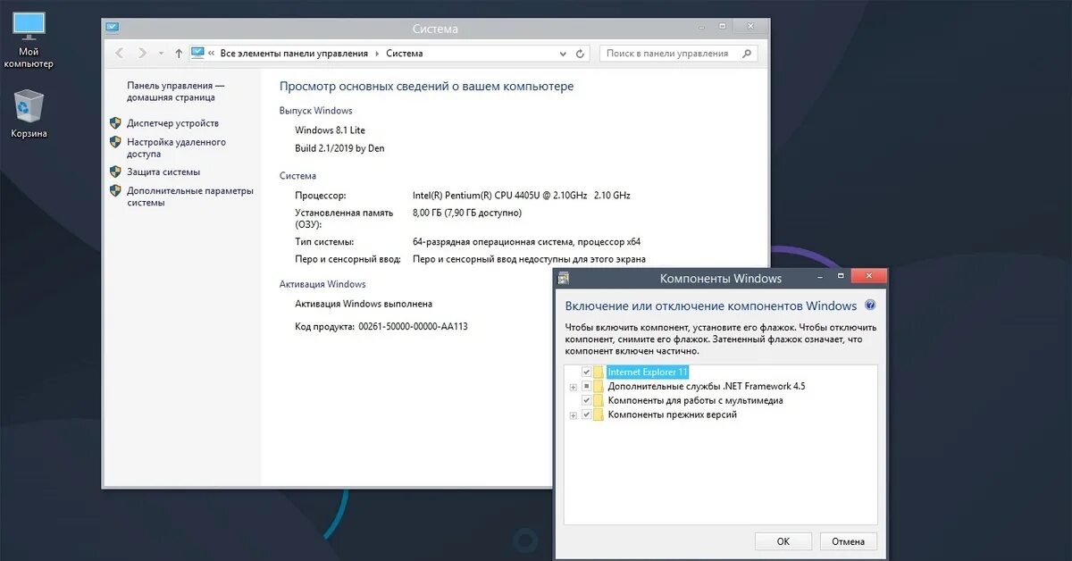
Task: Toggle Дополнительные службы .NET Framework 4.5 checkbox
Action: pyautogui.click(x=586, y=386)
